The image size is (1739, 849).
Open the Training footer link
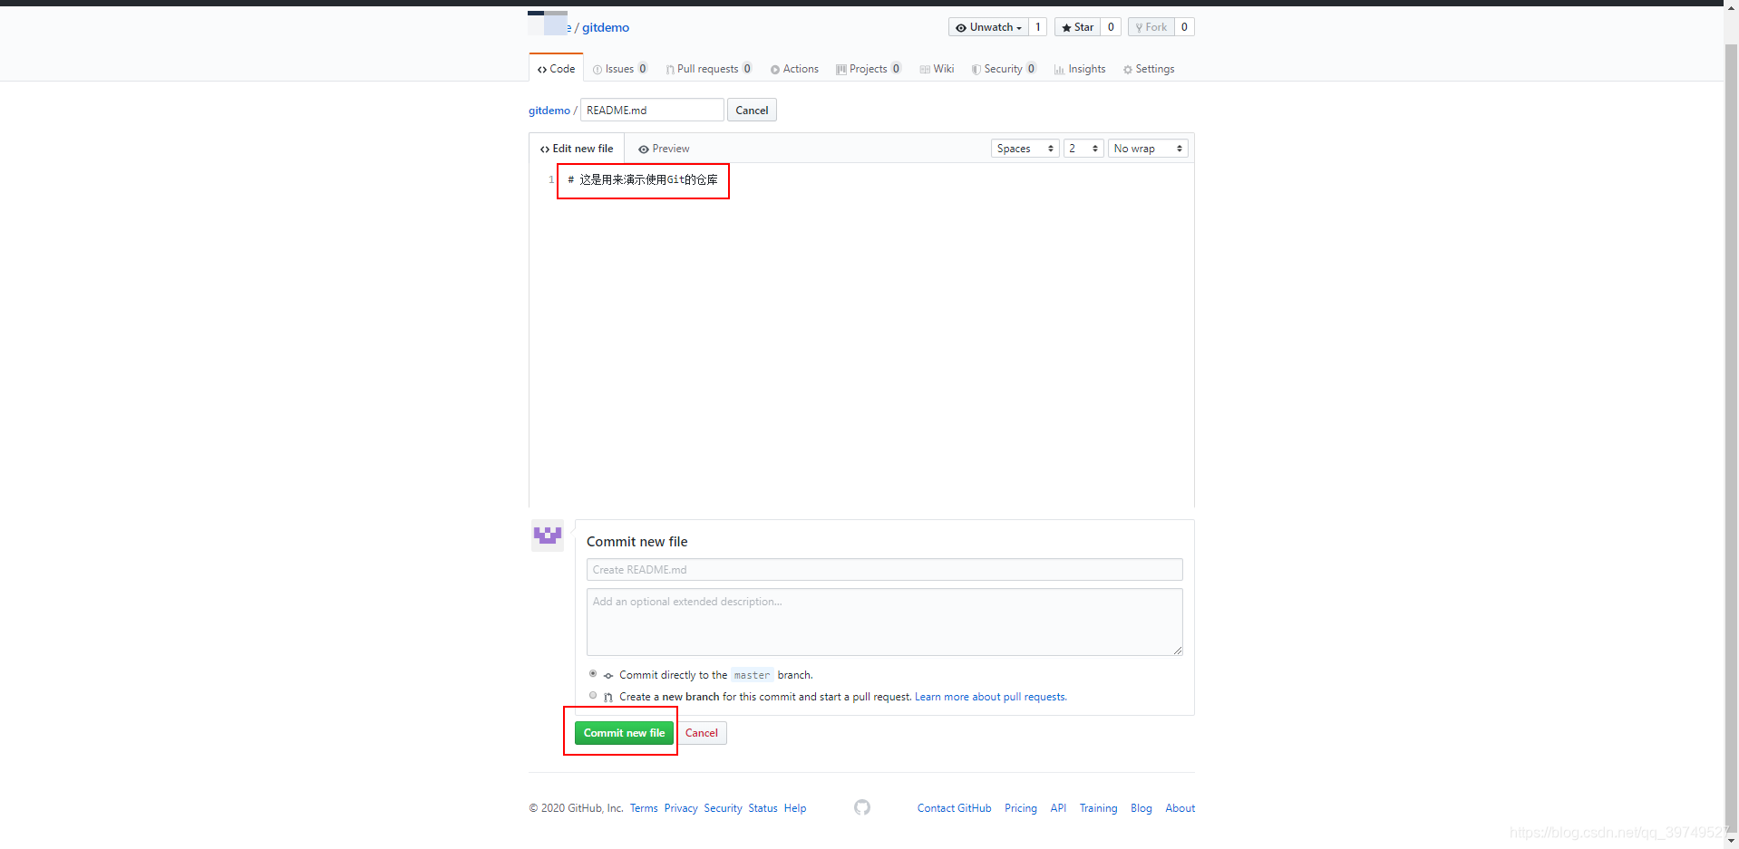point(1098,808)
